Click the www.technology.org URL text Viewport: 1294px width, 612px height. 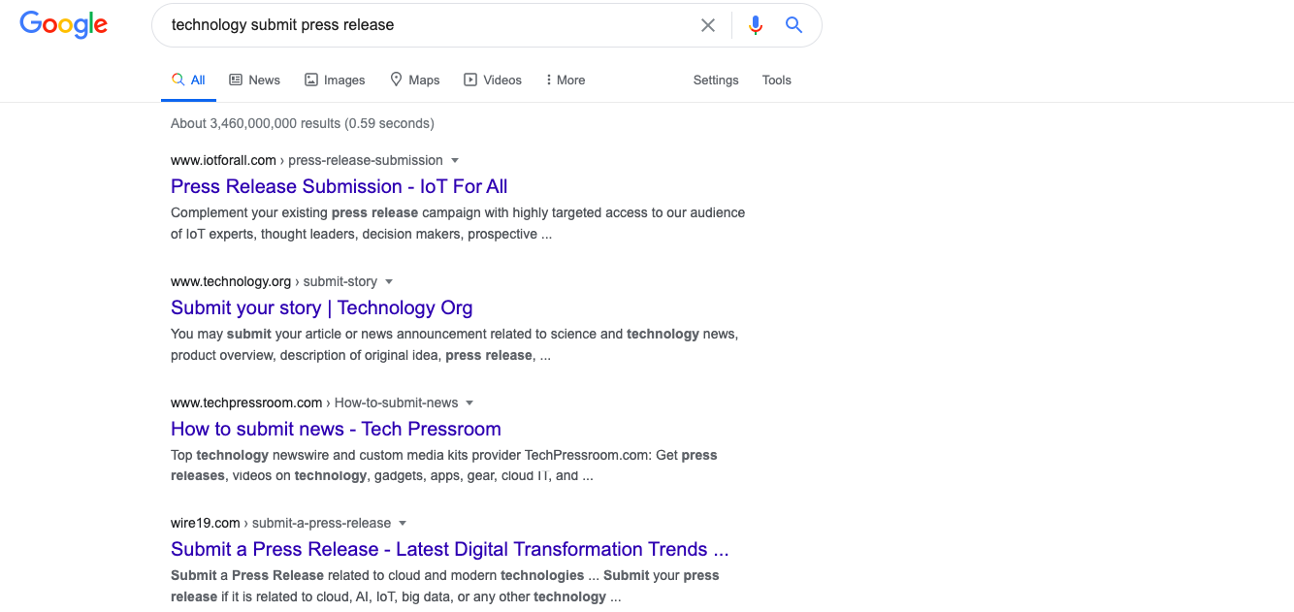pos(231,281)
